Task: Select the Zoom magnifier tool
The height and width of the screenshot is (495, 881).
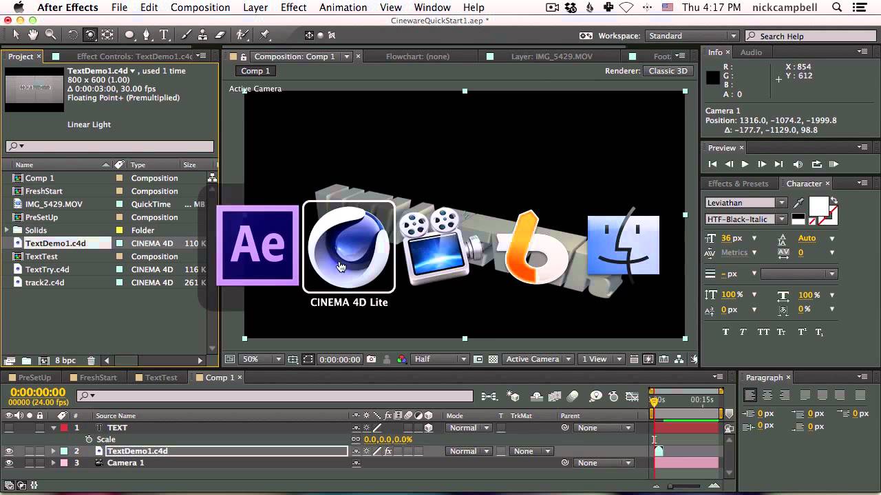Action: tap(50, 34)
